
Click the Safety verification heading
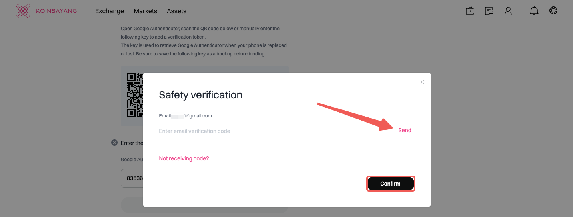[200, 95]
